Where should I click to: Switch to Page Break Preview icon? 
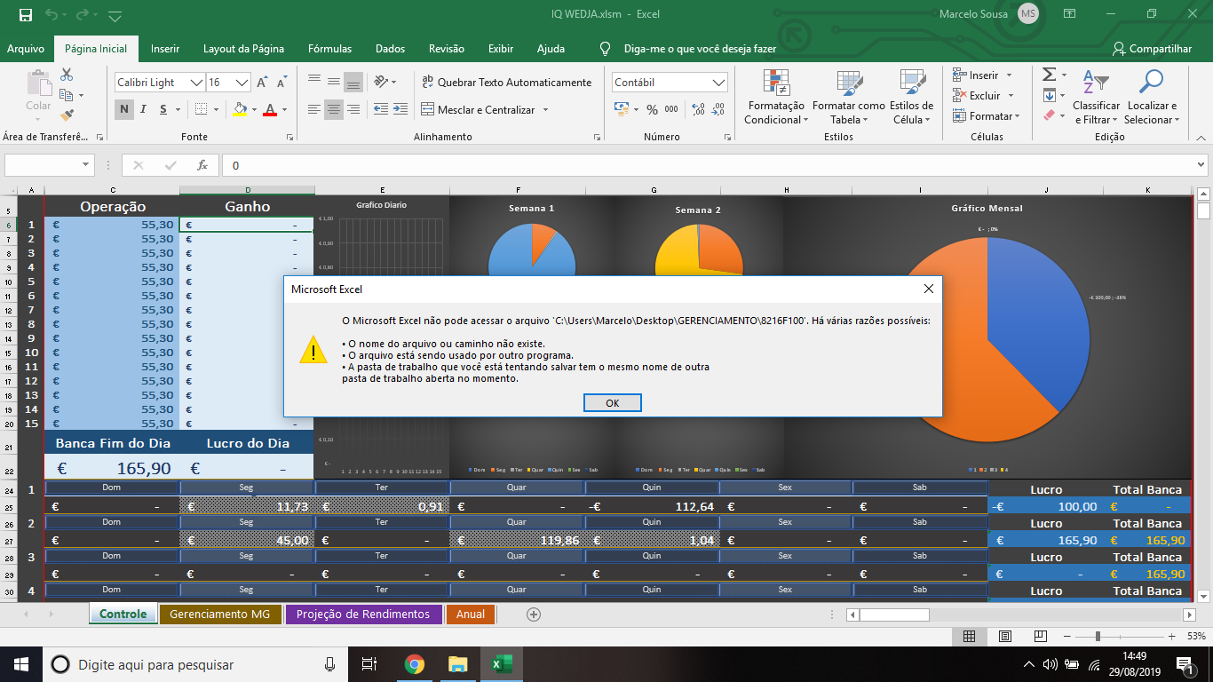click(1040, 636)
